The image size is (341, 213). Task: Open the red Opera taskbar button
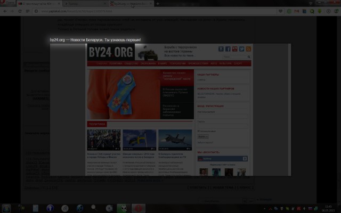pos(139,208)
